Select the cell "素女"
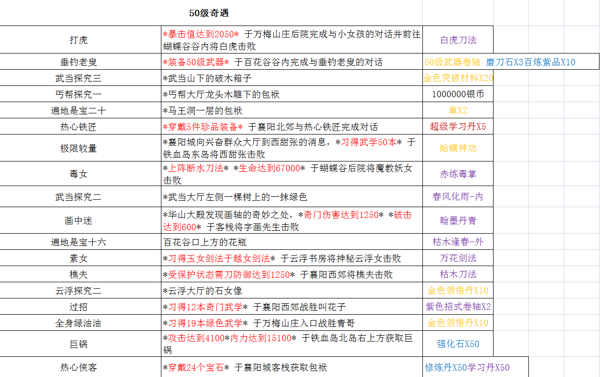600x377 pixels. (x=78, y=258)
